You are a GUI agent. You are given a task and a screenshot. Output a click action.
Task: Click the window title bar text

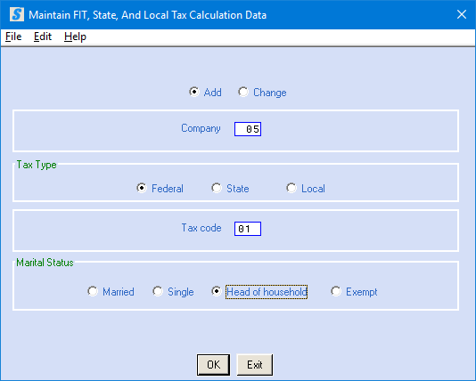[x=148, y=15]
